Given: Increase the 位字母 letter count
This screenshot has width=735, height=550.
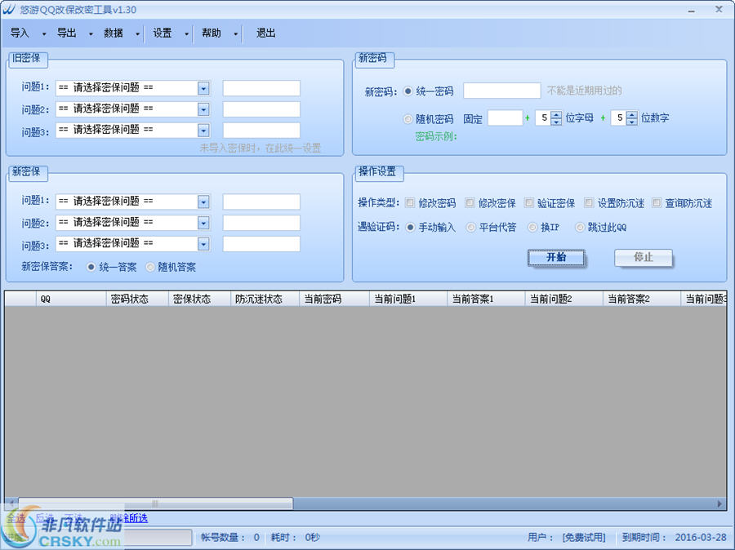Looking at the screenshot, I should point(556,114).
